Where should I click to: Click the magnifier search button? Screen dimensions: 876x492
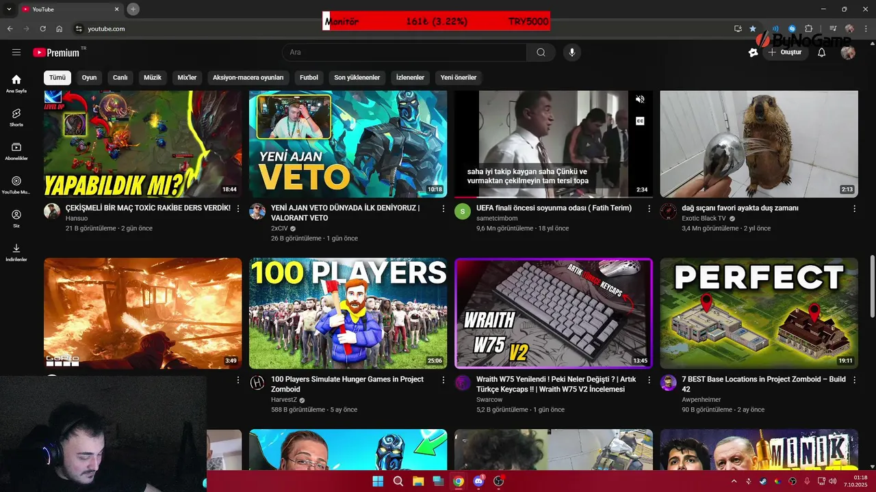(x=541, y=53)
